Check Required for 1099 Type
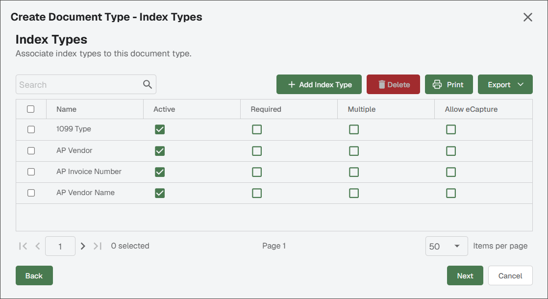Viewport: 548px width, 299px height. click(x=257, y=129)
